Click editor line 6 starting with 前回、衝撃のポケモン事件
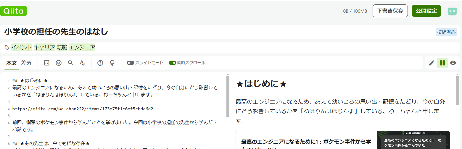The image size is (462, 149). click(x=115, y=126)
